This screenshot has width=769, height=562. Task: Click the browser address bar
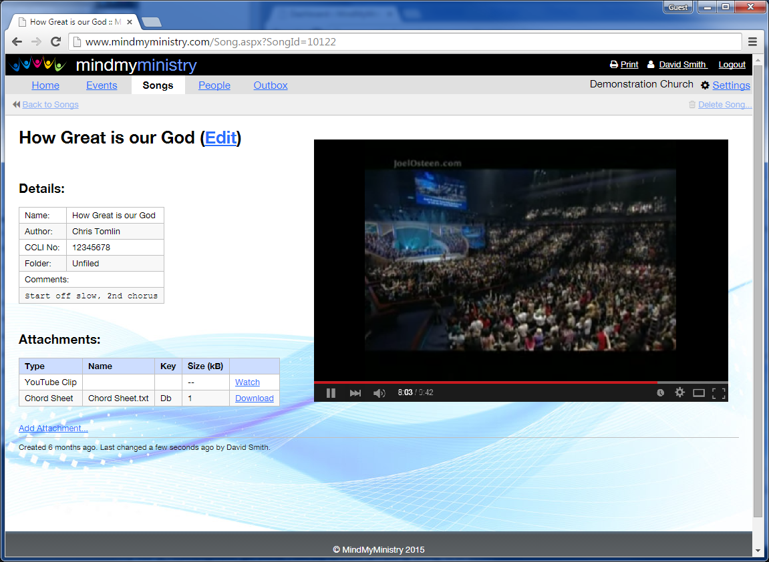(406, 41)
